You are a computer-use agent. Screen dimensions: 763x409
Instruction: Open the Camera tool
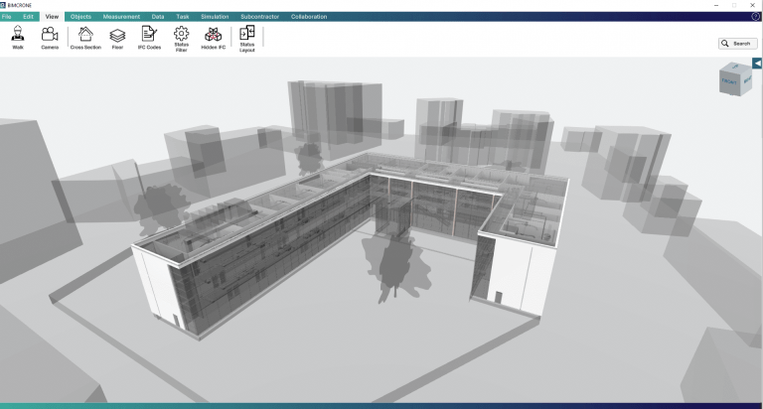[50, 38]
